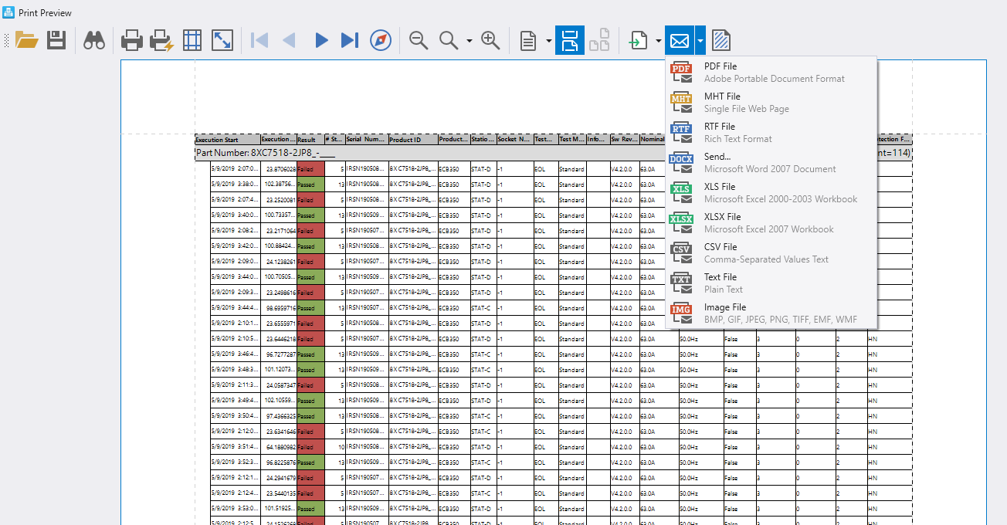Jump to the last page
The image size is (1007, 525).
point(350,40)
